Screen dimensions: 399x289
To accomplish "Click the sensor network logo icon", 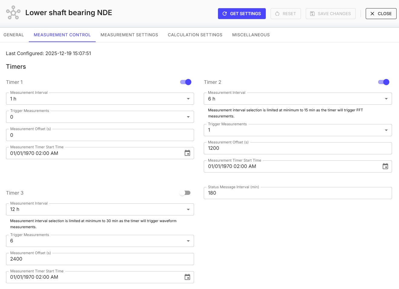I will click(x=13, y=13).
